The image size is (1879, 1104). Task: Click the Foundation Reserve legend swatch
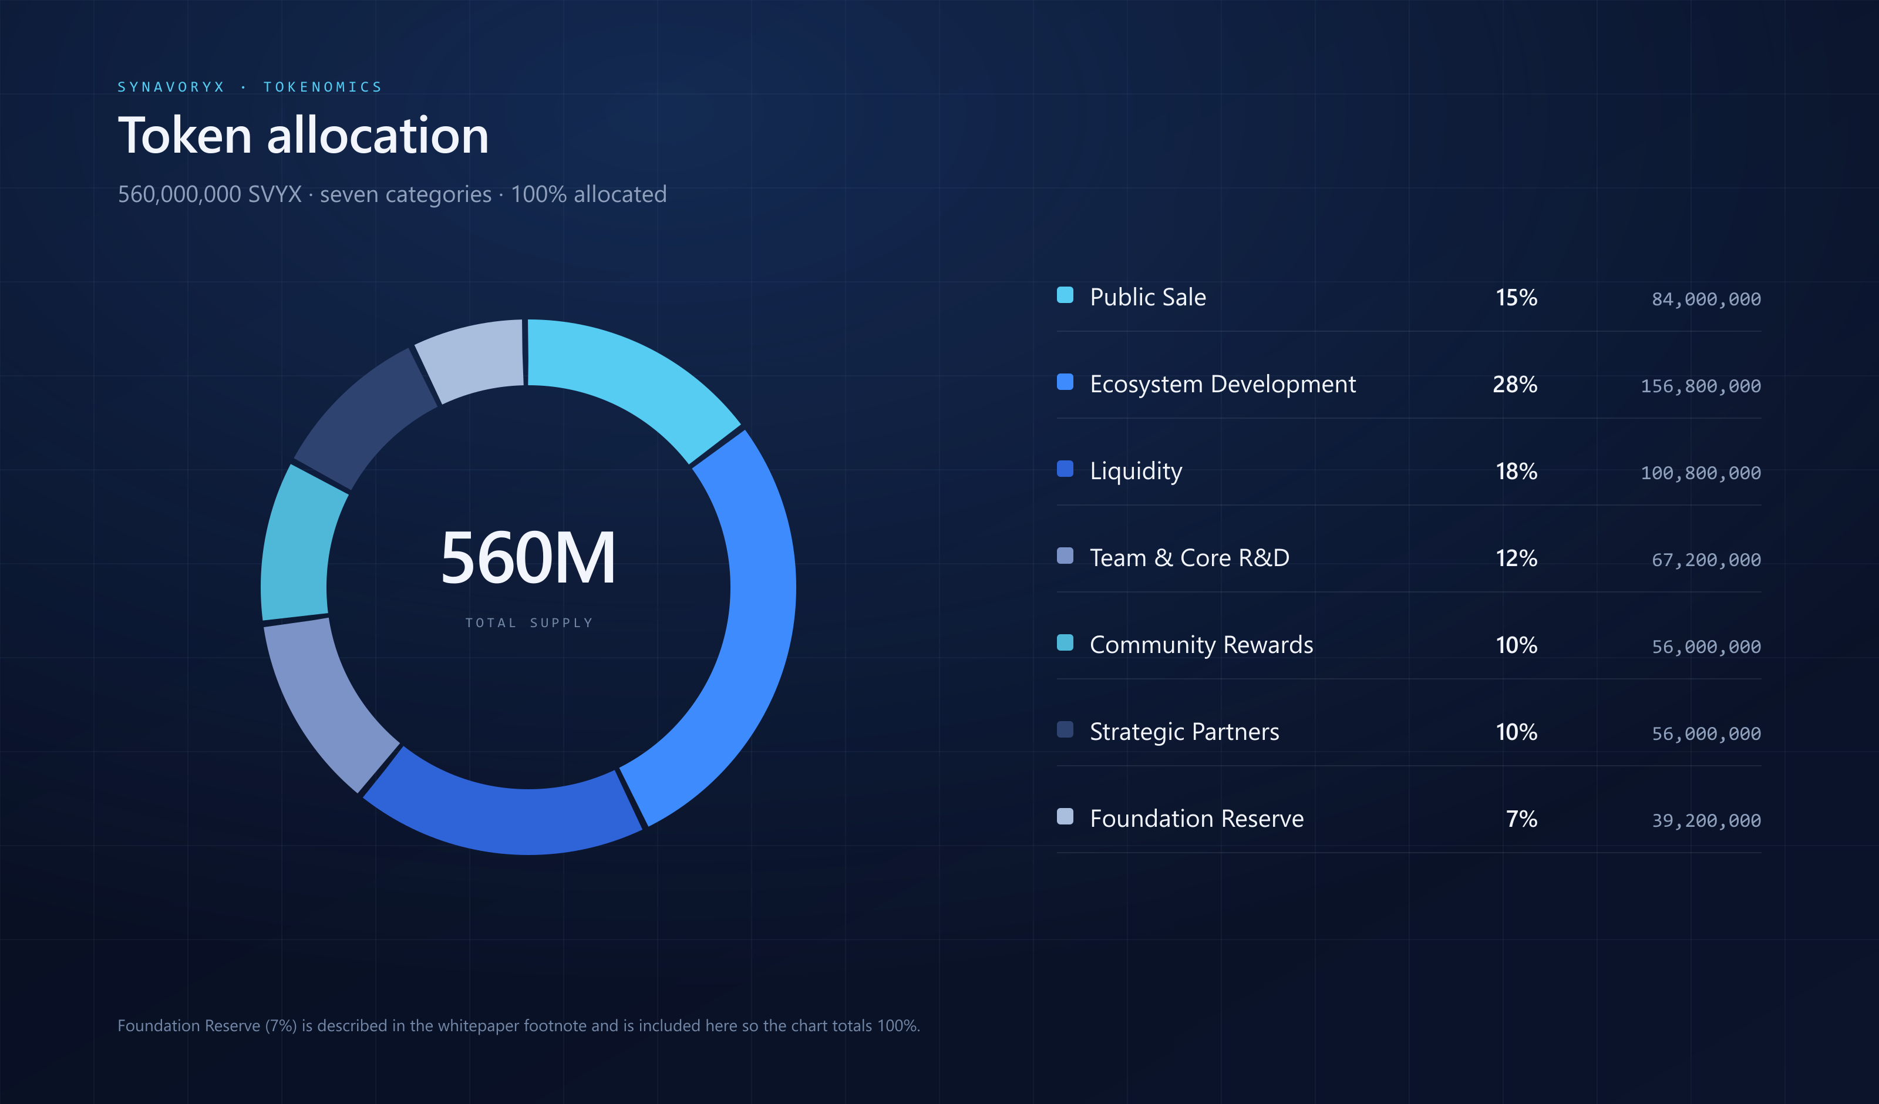(1065, 816)
